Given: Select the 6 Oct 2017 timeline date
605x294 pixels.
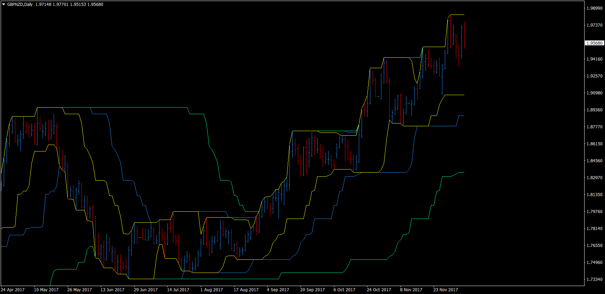Looking at the screenshot, I should [344, 290].
